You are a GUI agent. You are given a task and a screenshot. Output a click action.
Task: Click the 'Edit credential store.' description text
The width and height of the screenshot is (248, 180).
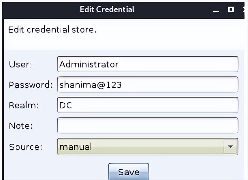(x=52, y=29)
